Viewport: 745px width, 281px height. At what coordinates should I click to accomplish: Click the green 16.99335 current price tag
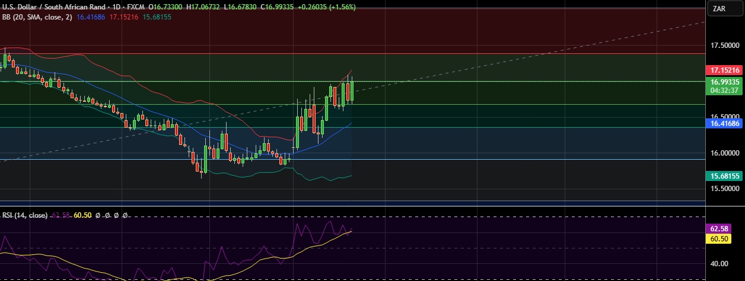(x=725, y=82)
